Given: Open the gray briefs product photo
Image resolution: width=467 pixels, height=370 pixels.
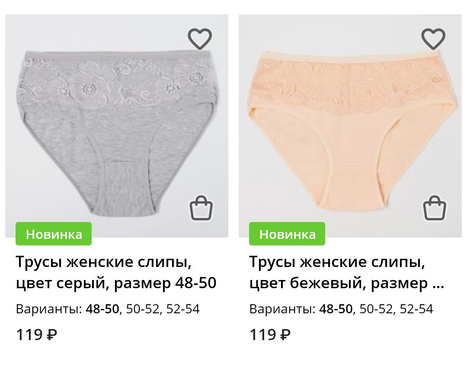Looking at the screenshot, I should [117, 126].
